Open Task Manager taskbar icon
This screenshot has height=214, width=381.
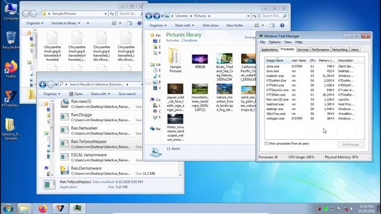[x=77, y=209]
